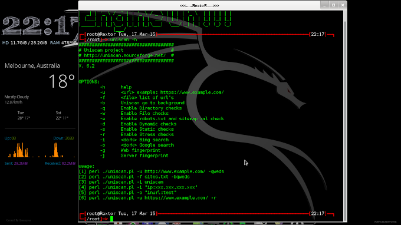
Task: Click the 'Server fingerprint' option line
Action: point(134,155)
